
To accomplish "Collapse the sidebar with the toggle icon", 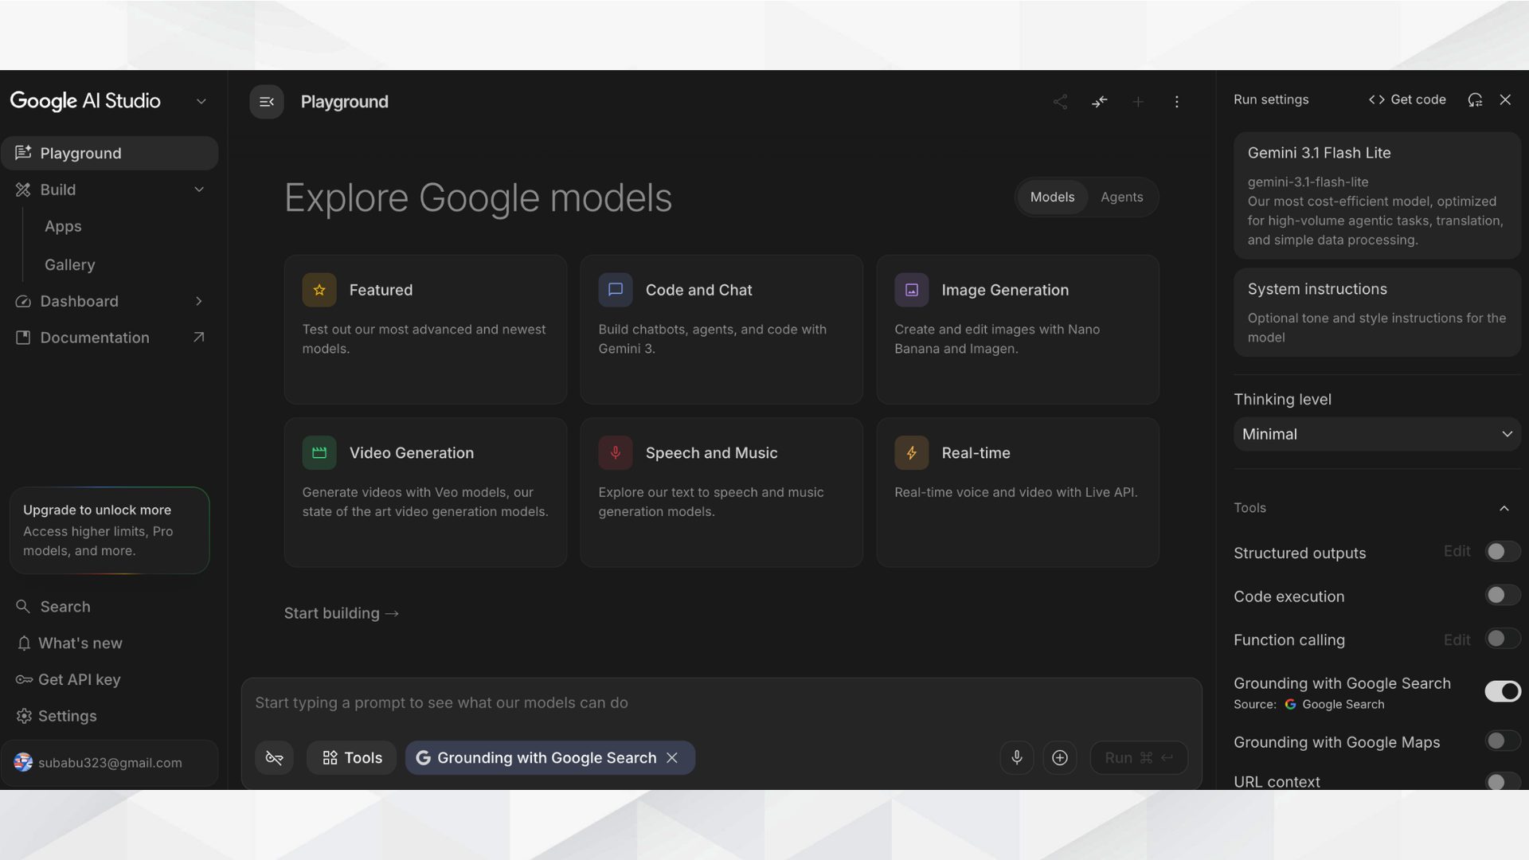I will coord(267,102).
